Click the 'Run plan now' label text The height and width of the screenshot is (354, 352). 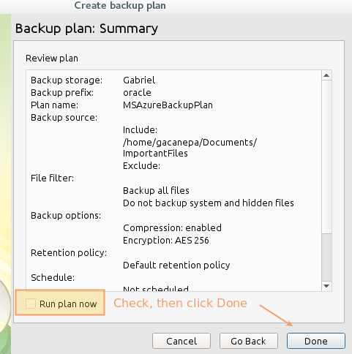[68, 304]
